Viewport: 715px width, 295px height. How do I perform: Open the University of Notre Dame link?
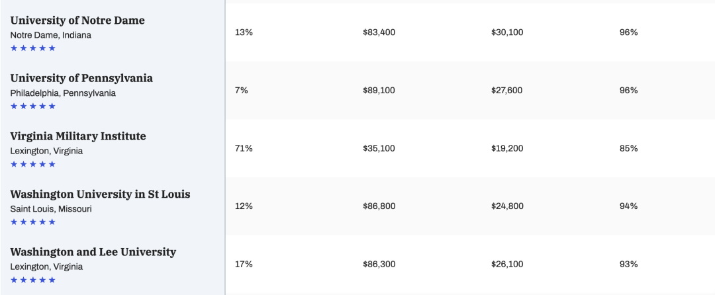(77, 21)
